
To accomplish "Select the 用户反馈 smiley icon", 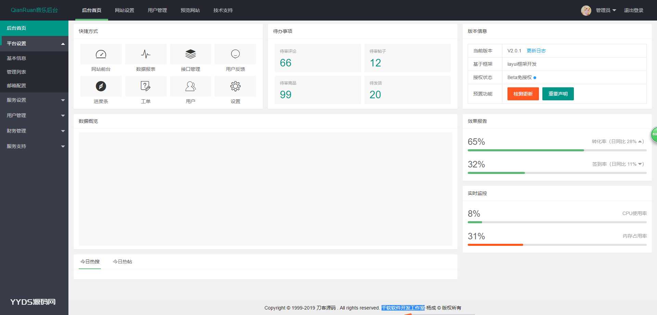I will pos(235,54).
